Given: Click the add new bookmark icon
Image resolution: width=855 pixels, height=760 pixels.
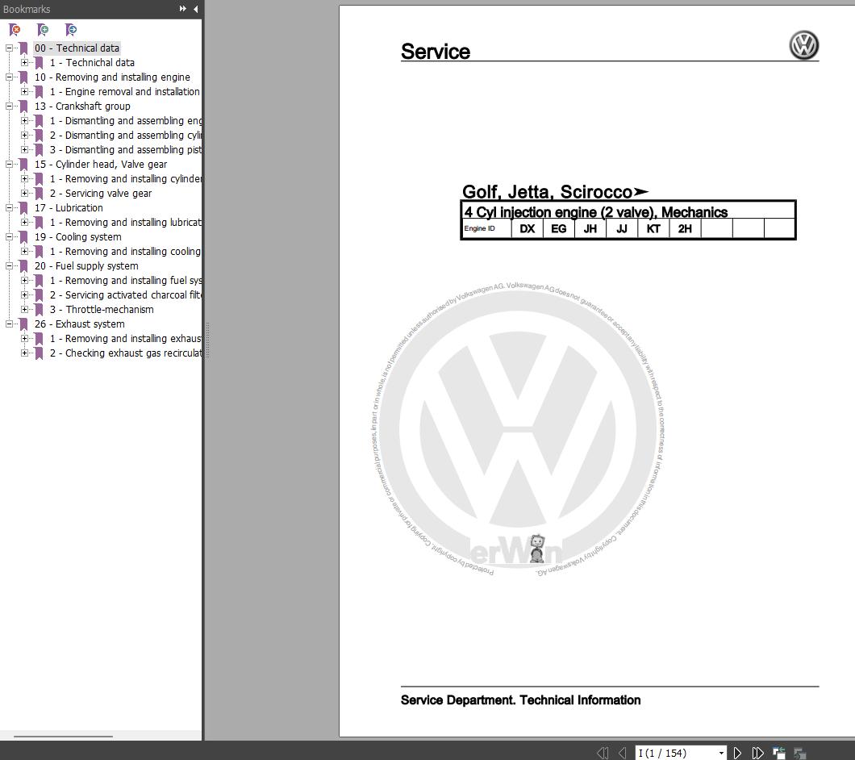Looking at the screenshot, I should pos(43,30).
